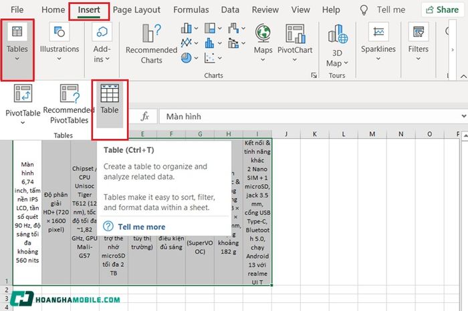468x311 pixels.
Task: Click Recommended Charts icon
Action: click(151, 33)
